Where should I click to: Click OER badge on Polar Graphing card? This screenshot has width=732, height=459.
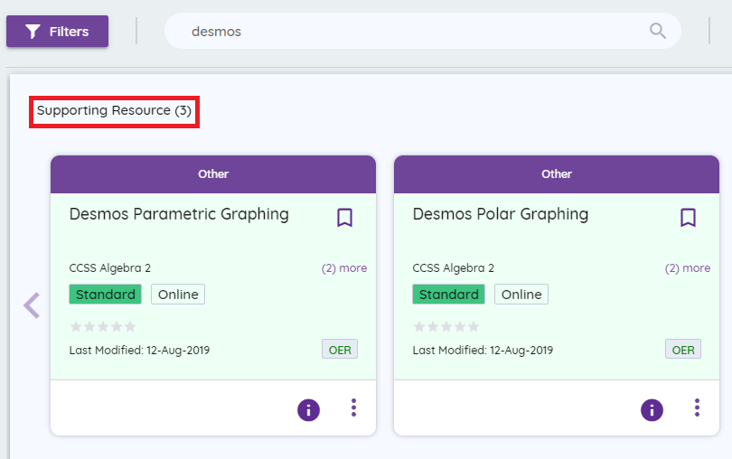(683, 350)
